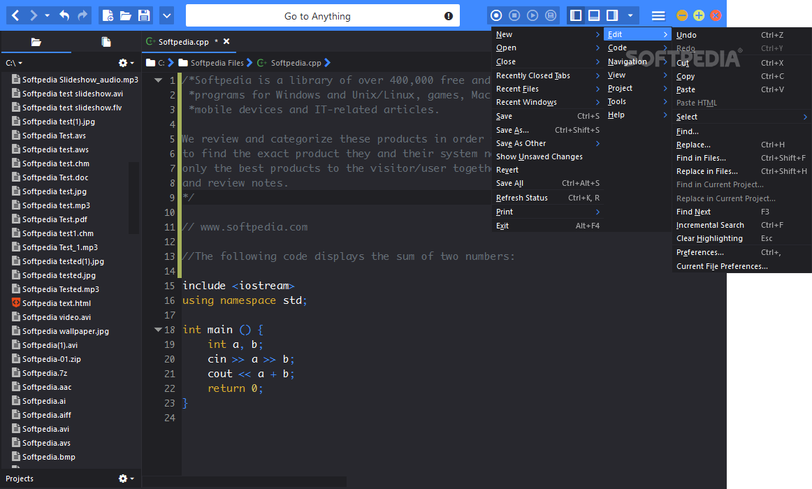The height and width of the screenshot is (489, 812).
Task: Open the C:\ directory dropdown
Action: click(x=14, y=63)
